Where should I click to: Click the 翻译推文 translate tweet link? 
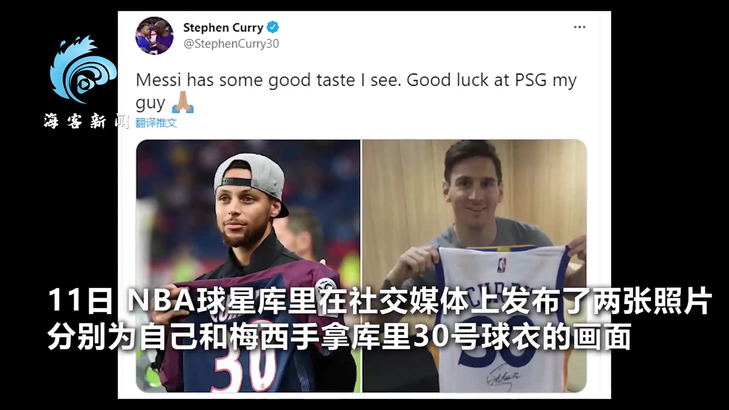click(x=156, y=123)
